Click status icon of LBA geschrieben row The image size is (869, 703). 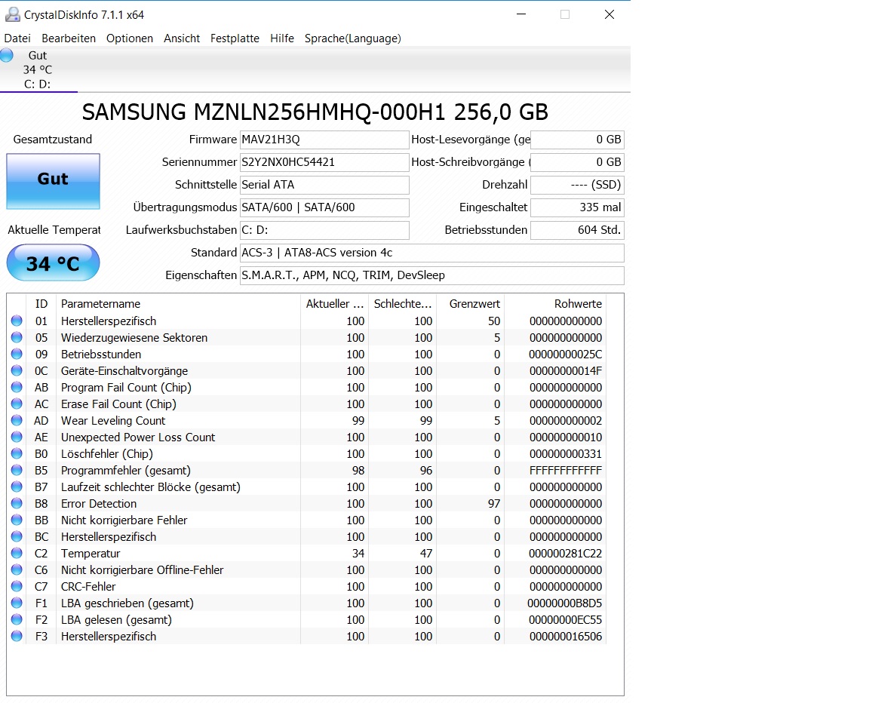coord(17,603)
